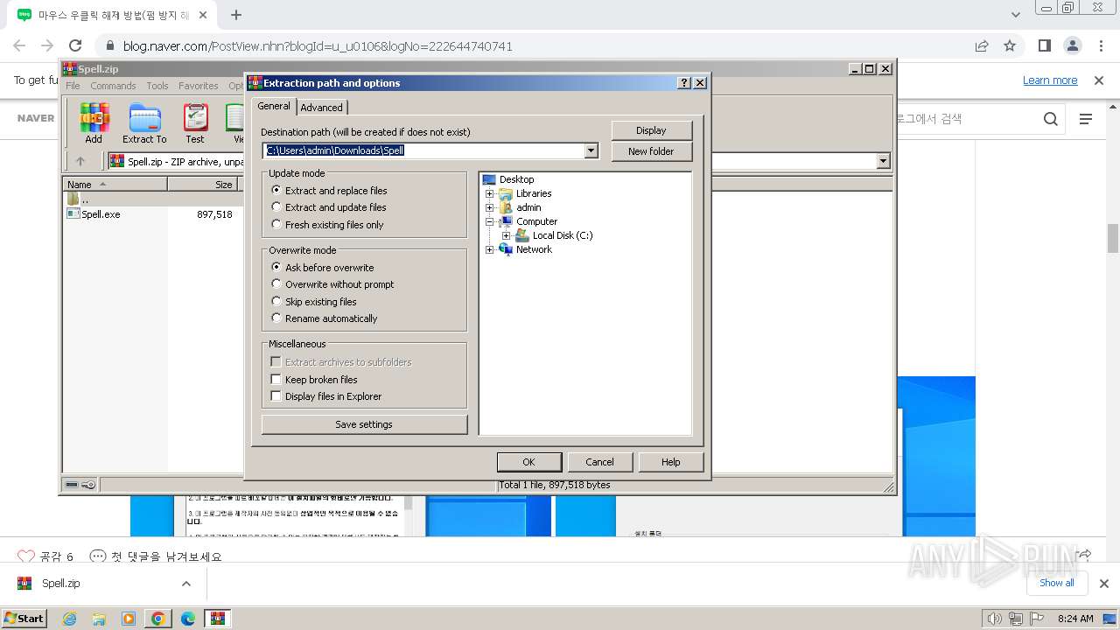Select the Spell.exe file icon

(x=73, y=213)
